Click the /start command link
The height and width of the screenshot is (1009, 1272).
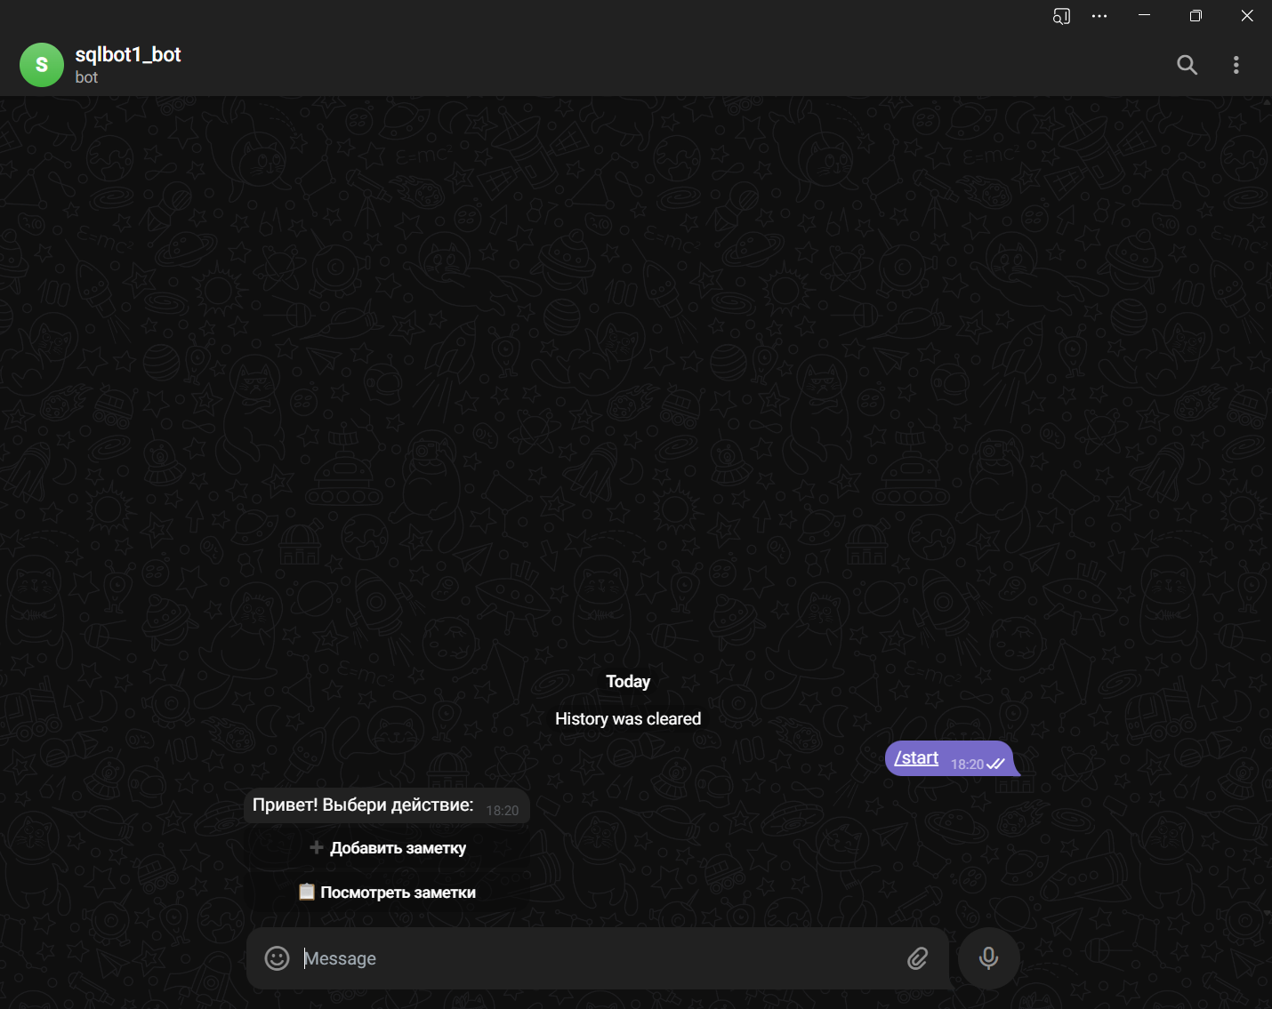point(916,758)
